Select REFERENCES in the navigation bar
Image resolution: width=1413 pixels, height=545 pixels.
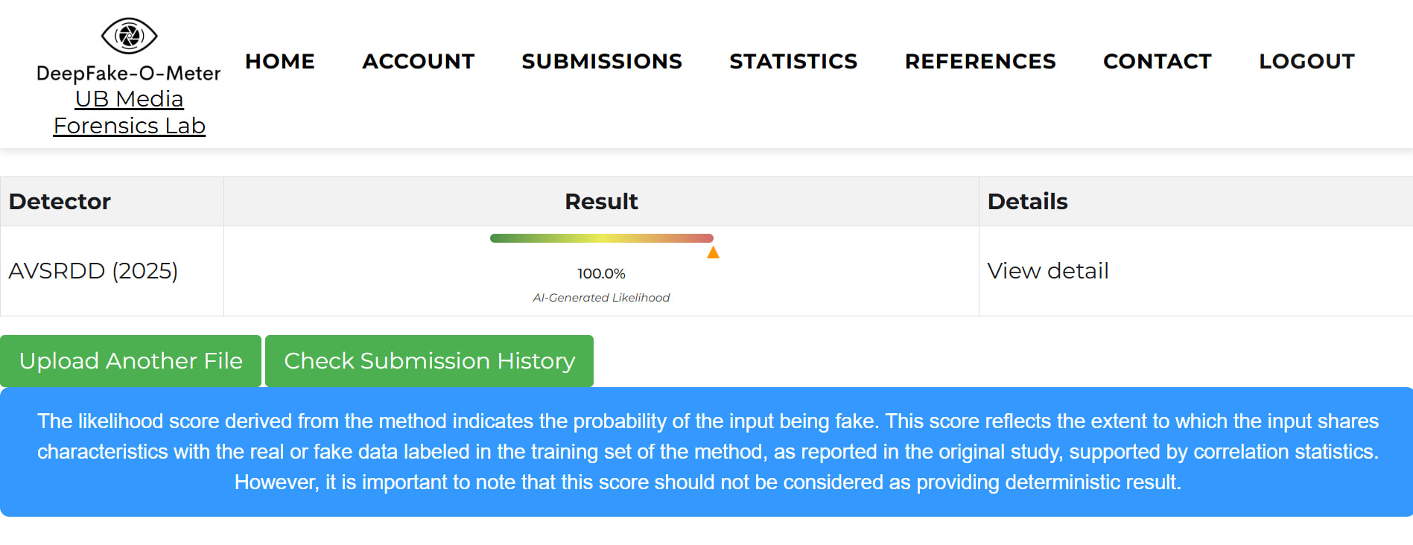coord(980,61)
